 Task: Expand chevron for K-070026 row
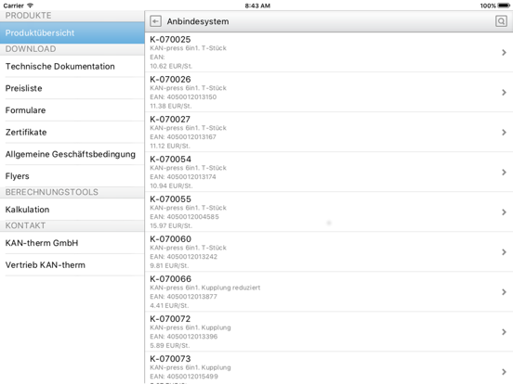(504, 93)
